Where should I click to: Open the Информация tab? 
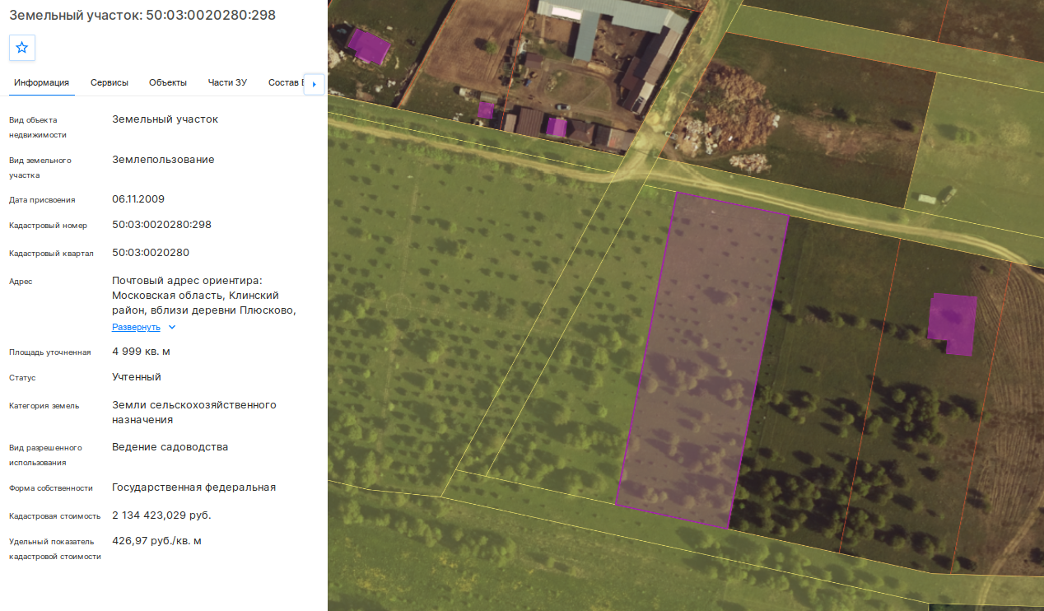41,82
